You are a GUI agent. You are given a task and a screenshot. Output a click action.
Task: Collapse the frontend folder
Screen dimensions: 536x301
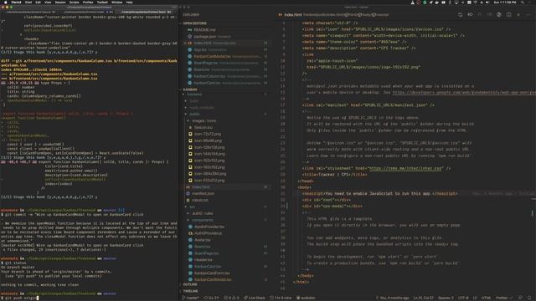(x=194, y=94)
